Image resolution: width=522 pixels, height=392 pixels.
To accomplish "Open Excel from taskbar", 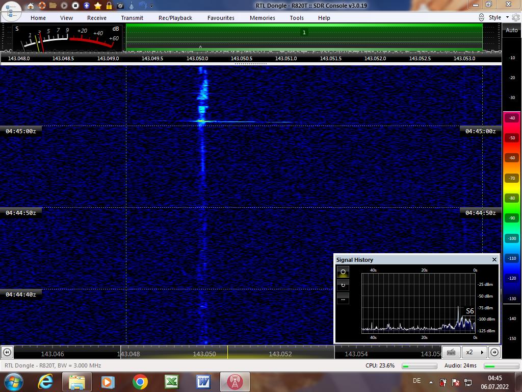I will point(172,382).
